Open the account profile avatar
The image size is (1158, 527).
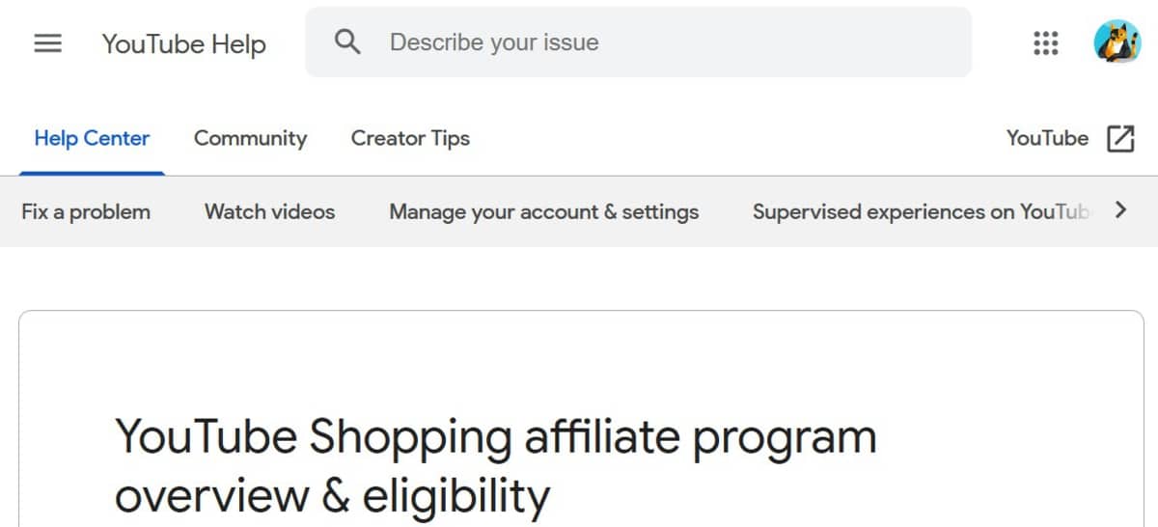click(1117, 42)
